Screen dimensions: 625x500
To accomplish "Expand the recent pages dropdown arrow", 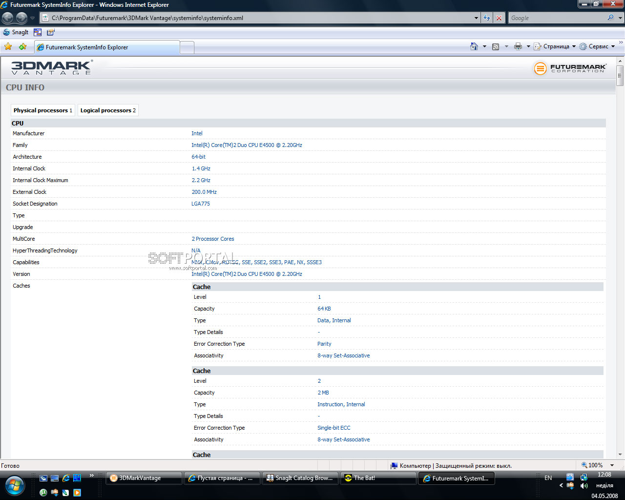I will 32,18.
